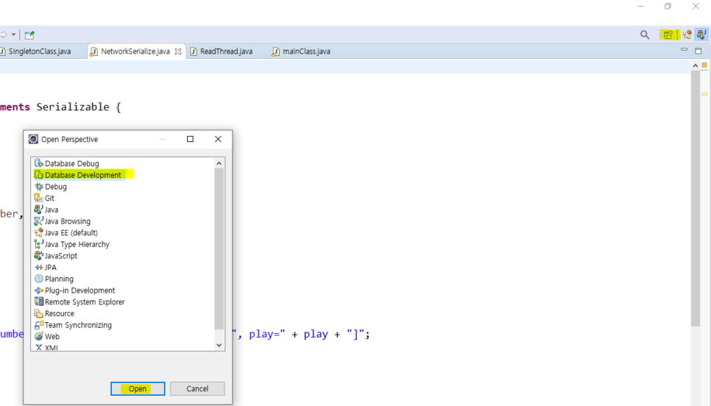The image size is (711, 406).
Task: Click the Open button
Action: tap(138, 389)
